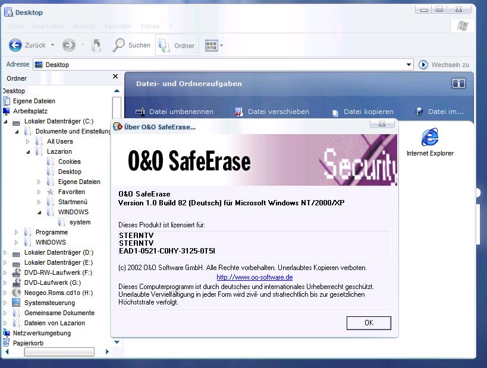Click the Systemsteuerung icon
The height and width of the screenshot is (368, 487).
click(x=16, y=303)
